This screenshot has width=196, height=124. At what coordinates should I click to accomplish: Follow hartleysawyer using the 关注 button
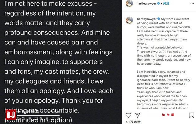pyautogui.click(x=166, y=3)
